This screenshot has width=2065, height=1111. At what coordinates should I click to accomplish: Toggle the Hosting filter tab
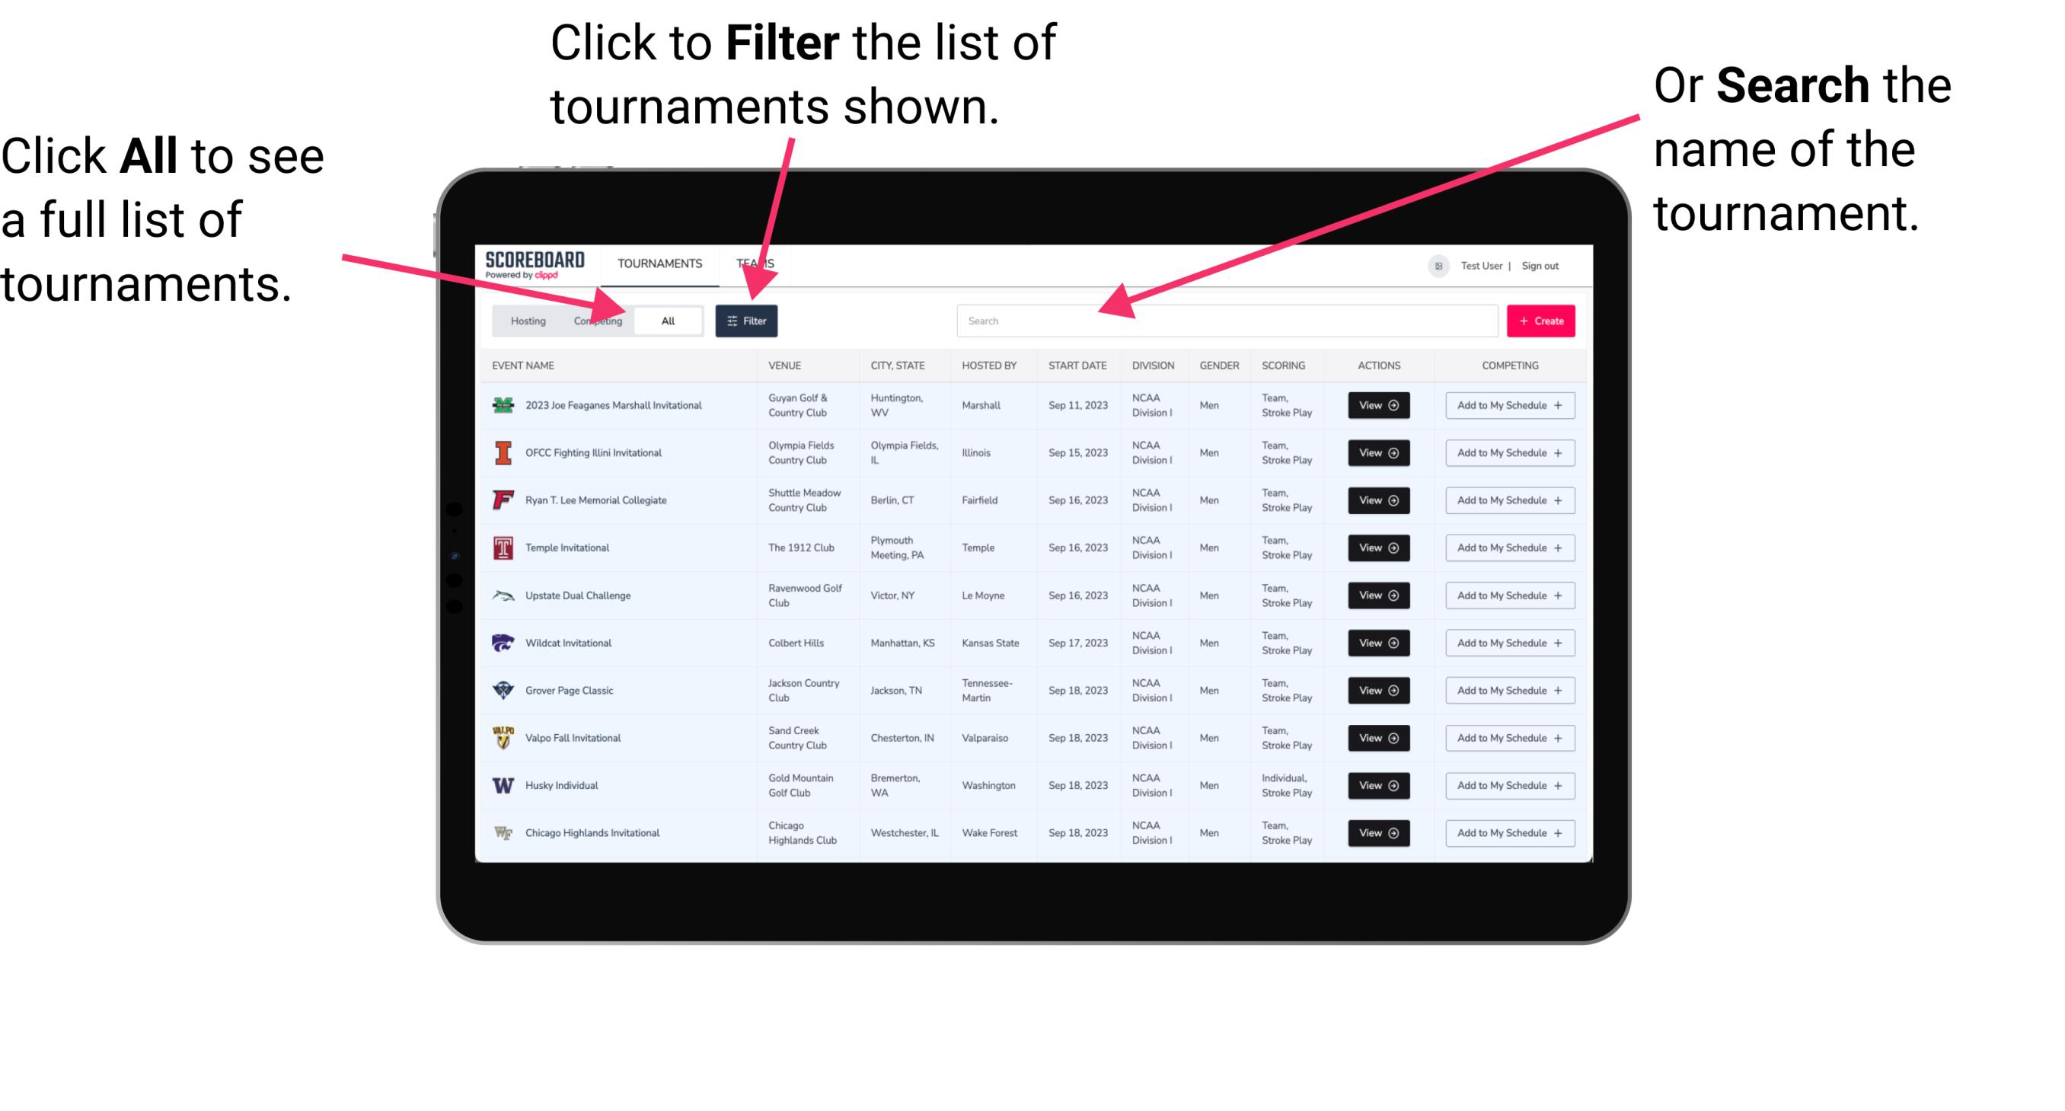525,320
